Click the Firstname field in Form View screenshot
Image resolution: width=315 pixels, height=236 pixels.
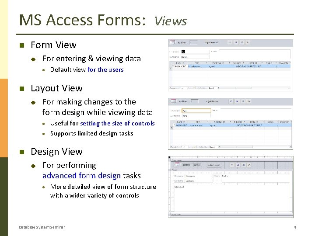click(195, 52)
